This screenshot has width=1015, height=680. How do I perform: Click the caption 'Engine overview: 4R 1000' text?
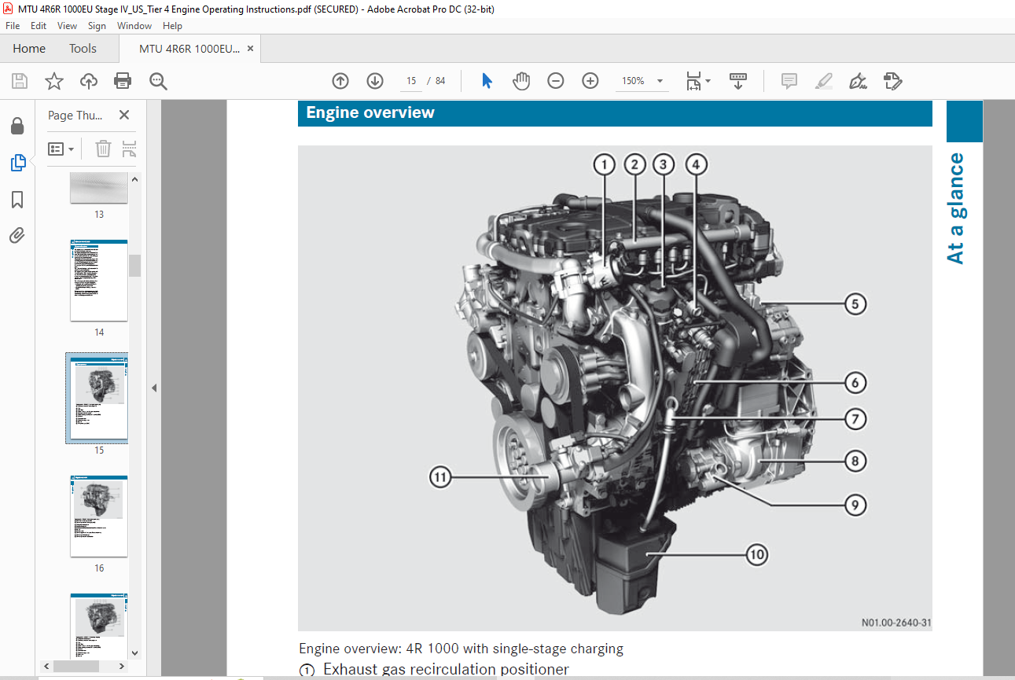point(462,649)
